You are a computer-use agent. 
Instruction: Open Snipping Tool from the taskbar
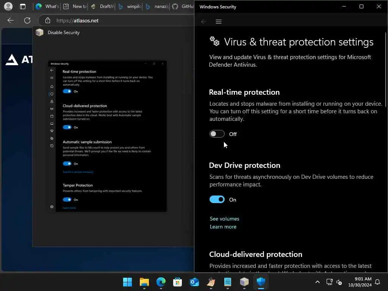click(x=211, y=282)
